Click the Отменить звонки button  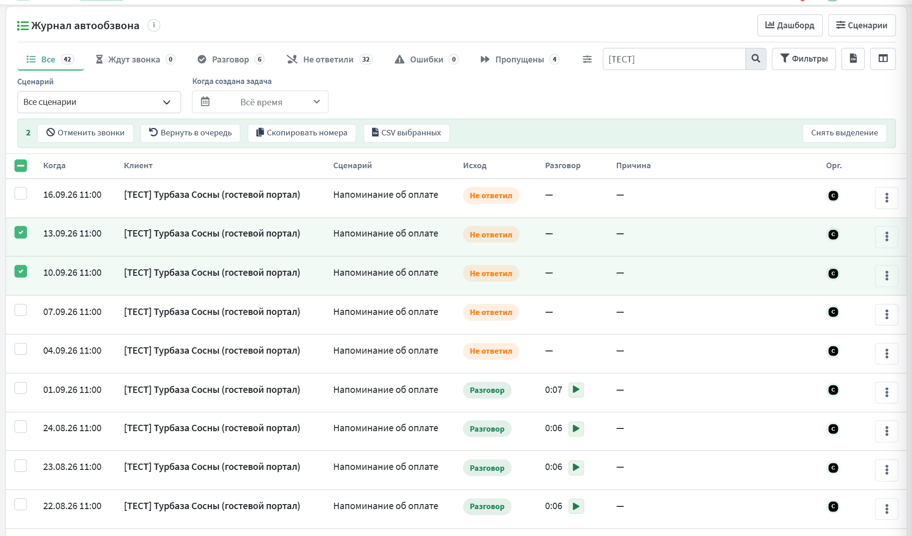86,133
